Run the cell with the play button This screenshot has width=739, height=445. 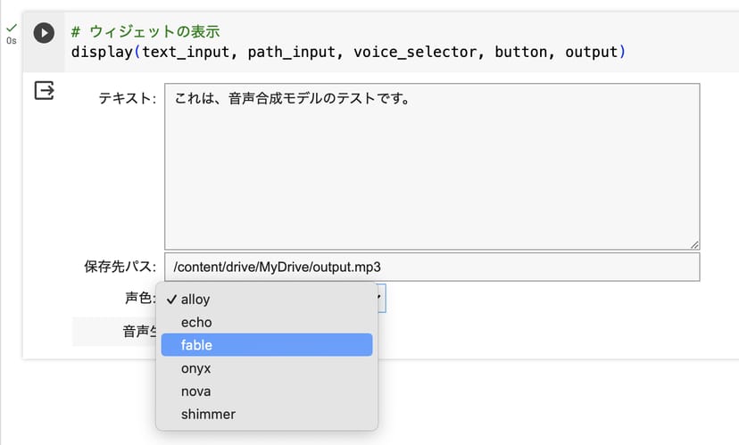tap(44, 33)
